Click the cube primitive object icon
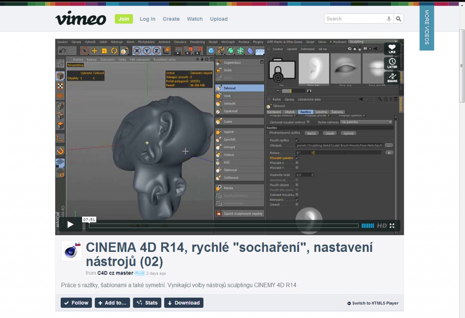 (x=211, y=51)
